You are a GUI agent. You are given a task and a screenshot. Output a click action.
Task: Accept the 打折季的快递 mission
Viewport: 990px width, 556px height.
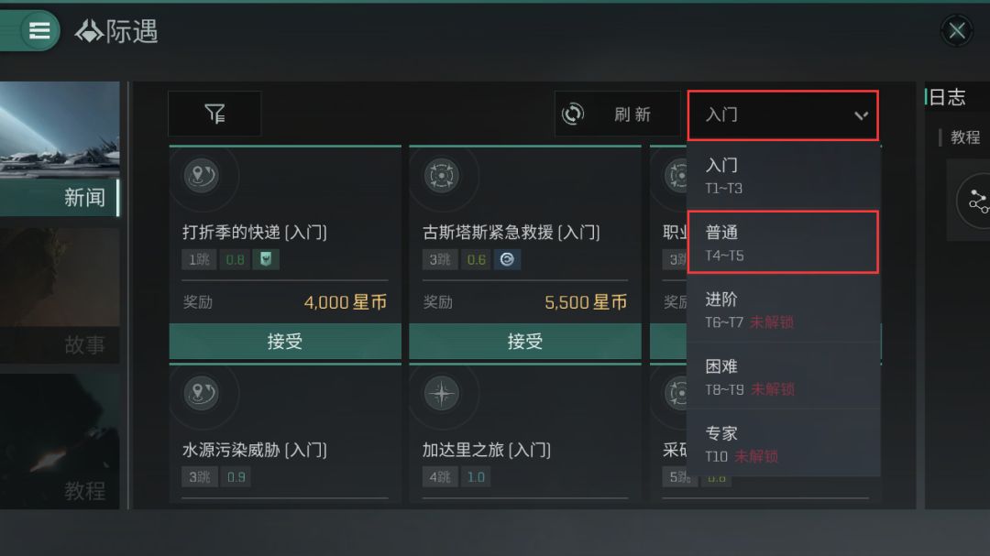click(284, 341)
